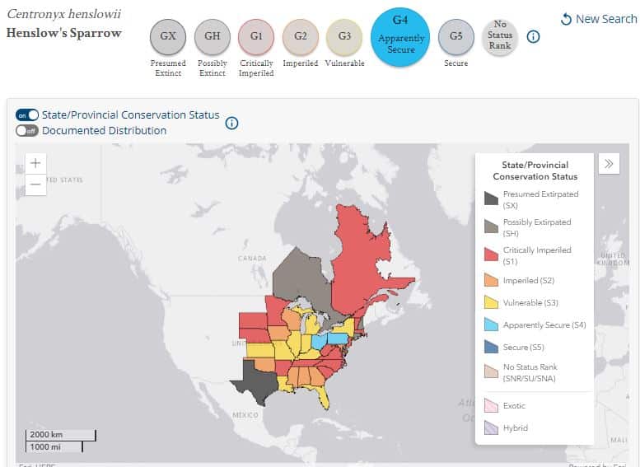640x467 pixels.
Task: Click the Imperiled (S2) legend swatch
Action: coord(491,280)
